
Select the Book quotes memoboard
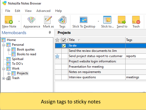[x=26, y=49]
